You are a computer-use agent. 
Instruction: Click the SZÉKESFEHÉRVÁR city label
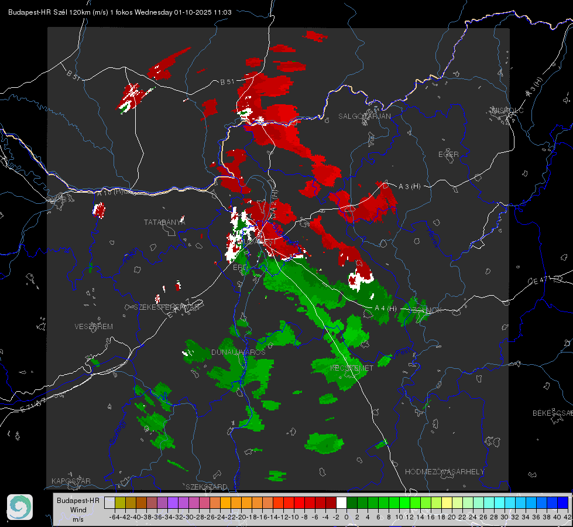[166, 307]
